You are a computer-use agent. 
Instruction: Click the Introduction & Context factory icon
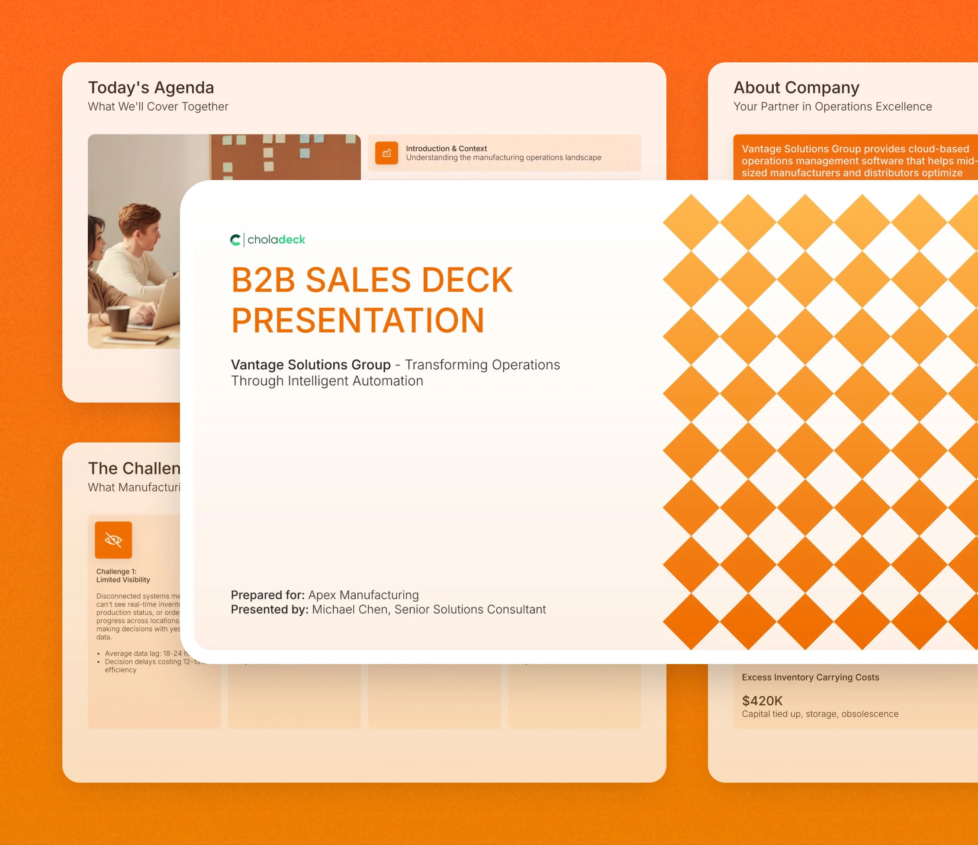coord(386,153)
